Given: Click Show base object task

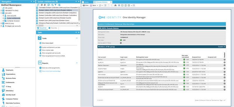Looking at the screenshot, I should tap(47, 43).
